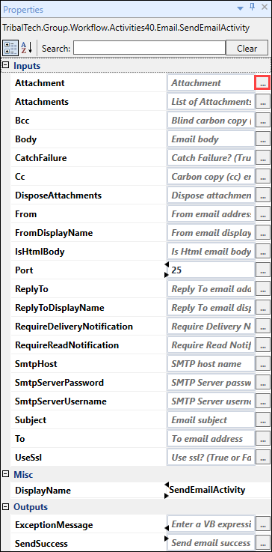Screen dimensions: 272x552
Task: Click the CatchFailure value field
Action: (211, 158)
